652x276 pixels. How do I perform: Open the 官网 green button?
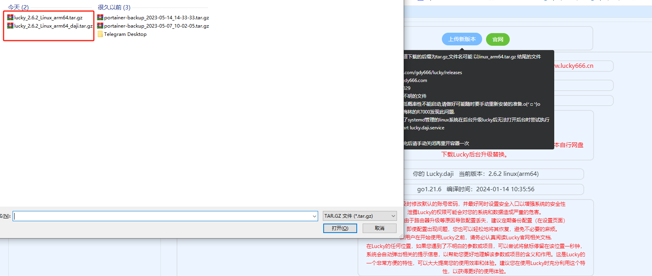(x=497, y=39)
